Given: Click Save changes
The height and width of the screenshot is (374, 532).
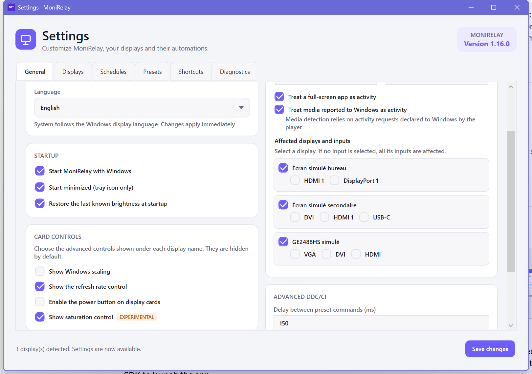Looking at the screenshot, I should (490, 349).
